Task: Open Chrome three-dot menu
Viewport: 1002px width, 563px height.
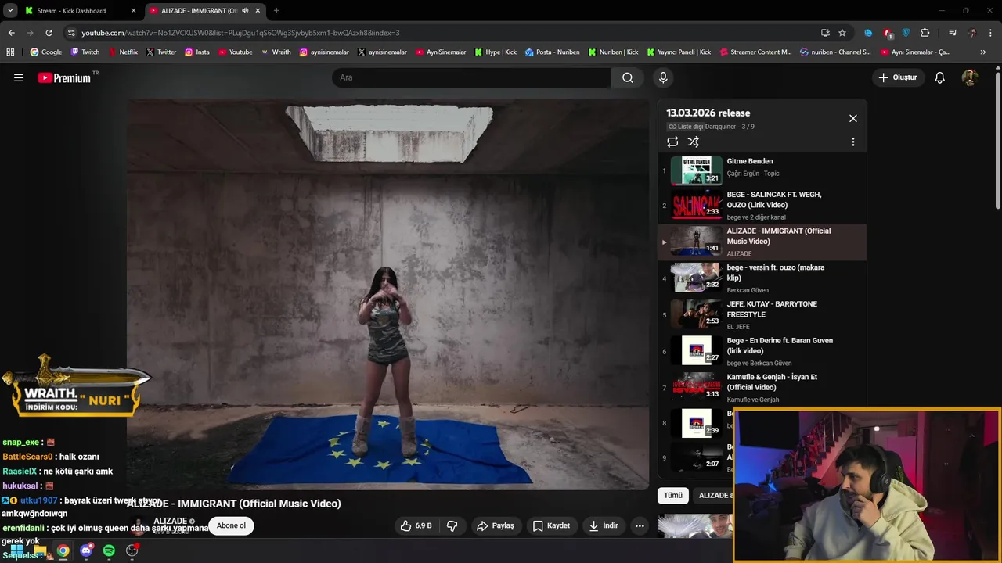Action: (x=989, y=33)
